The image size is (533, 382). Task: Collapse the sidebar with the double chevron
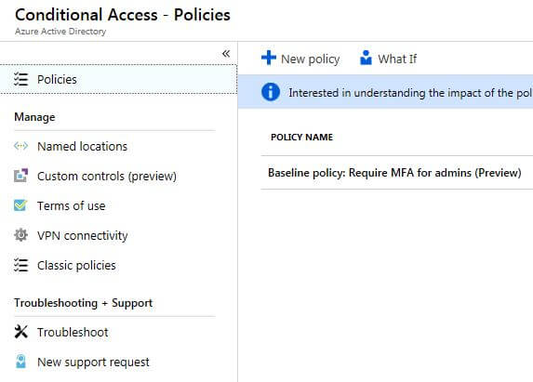click(226, 53)
